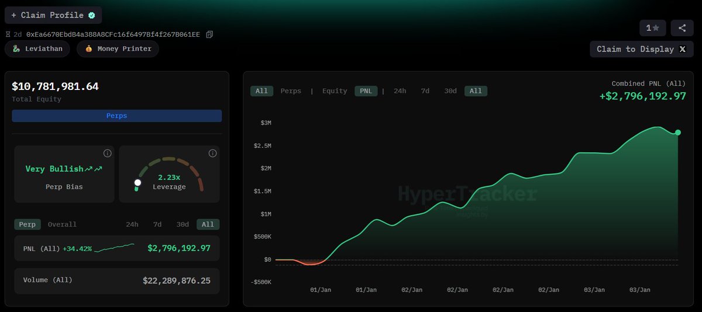This screenshot has width=702, height=312.
Task: Select 30d range in the left stats panel
Action: (x=183, y=224)
